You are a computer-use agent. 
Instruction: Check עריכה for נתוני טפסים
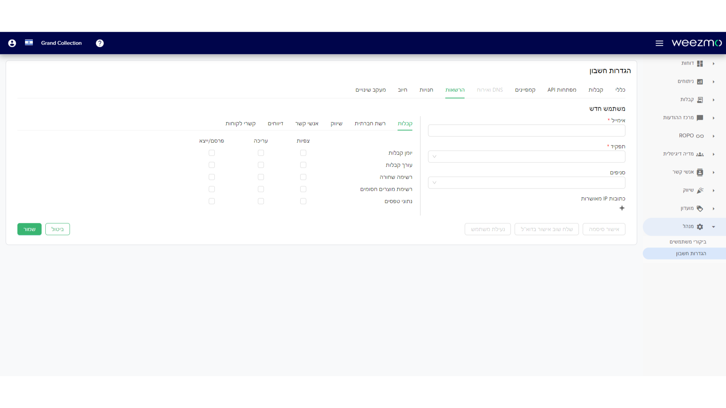tap(261, 201)
